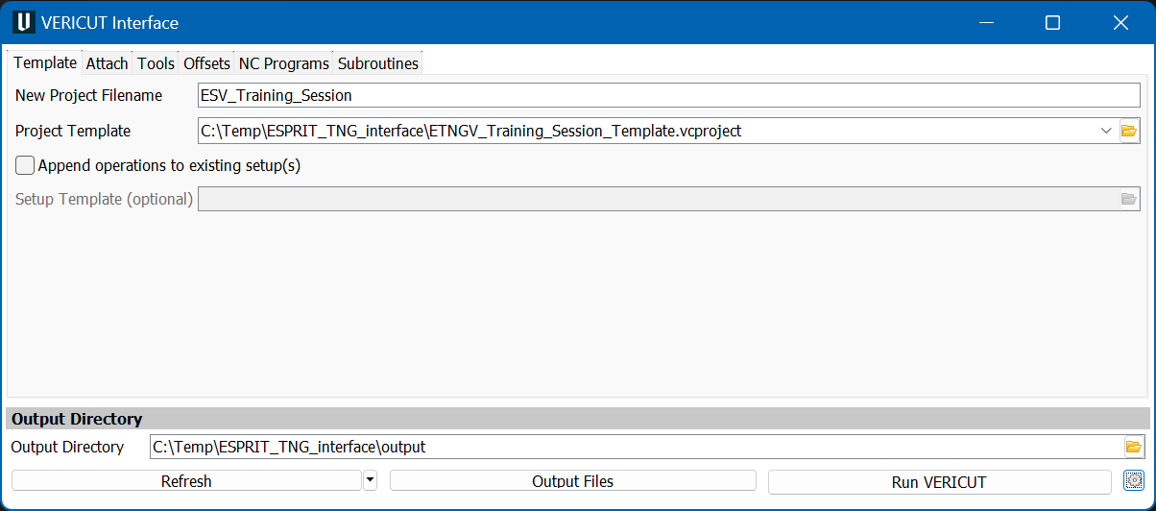Open the Refresh options dropdown arrow

371,480
